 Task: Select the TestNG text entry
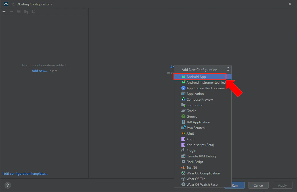[x=192, y=168]
